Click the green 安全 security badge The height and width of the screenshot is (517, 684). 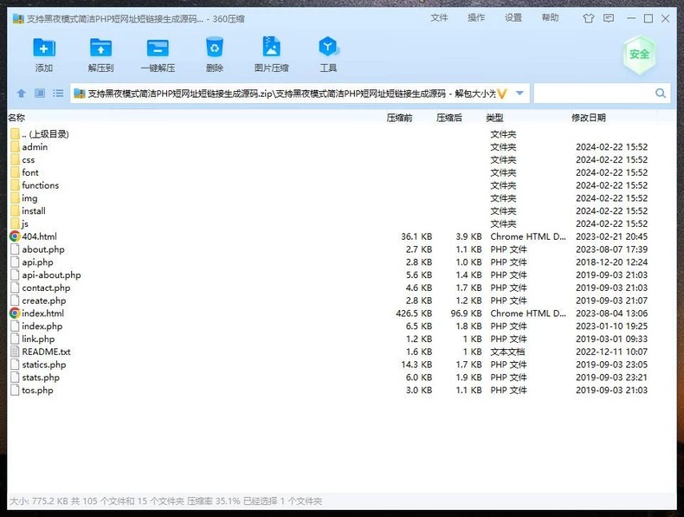(x=640, y=55)
